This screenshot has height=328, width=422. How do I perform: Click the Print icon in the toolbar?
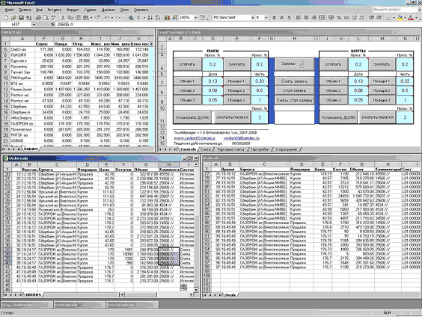pyautogui.click(x=38, y=18)
